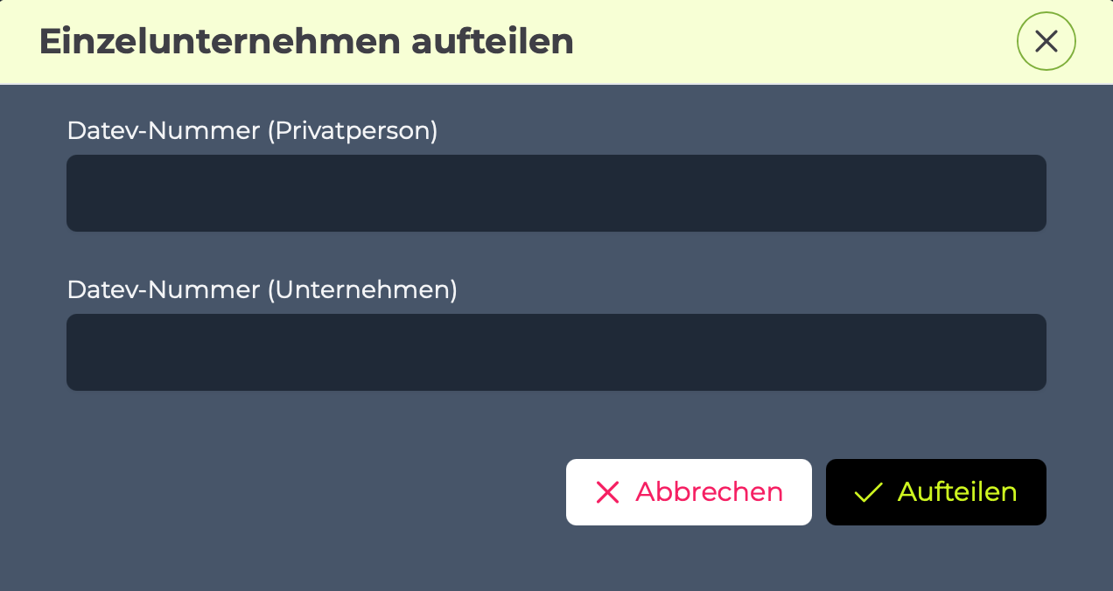Click the Datev-Nummer (Unternehmen) label

click(x=262, y=290)
